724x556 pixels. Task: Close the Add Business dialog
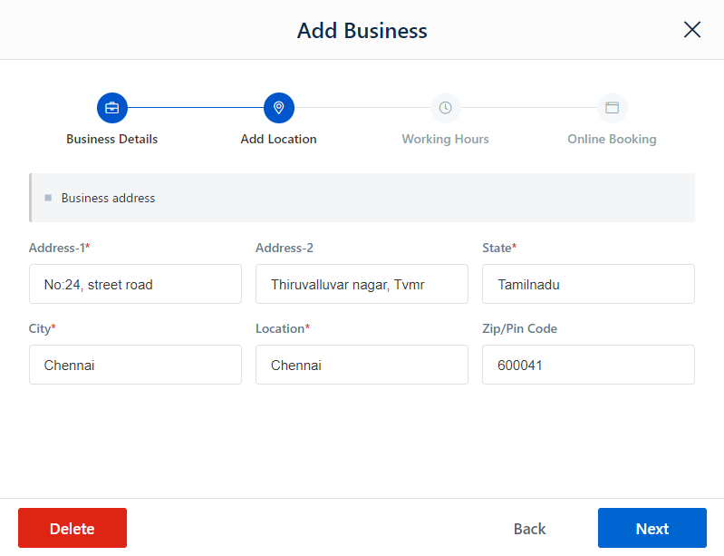click(692, 30)
